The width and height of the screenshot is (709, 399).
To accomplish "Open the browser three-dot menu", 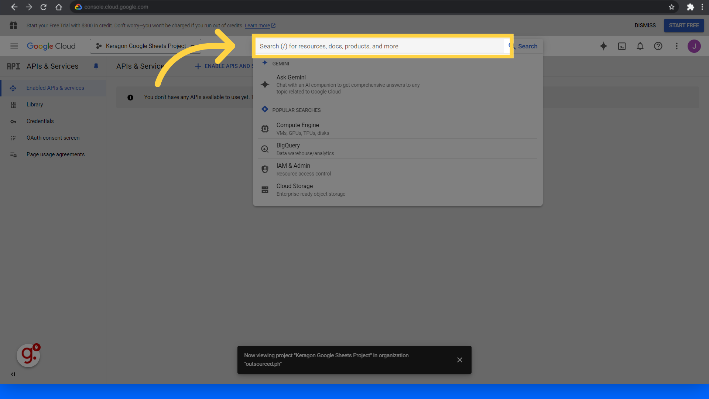I will [702, 7].
